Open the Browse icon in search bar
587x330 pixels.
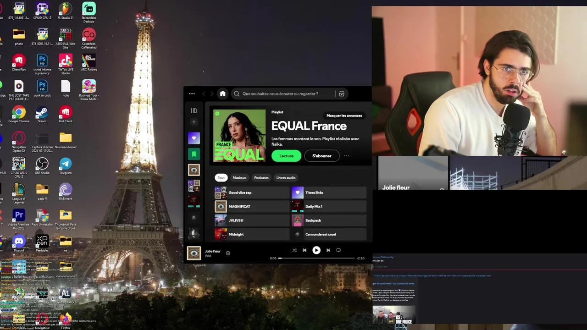[x=341, y=94]
